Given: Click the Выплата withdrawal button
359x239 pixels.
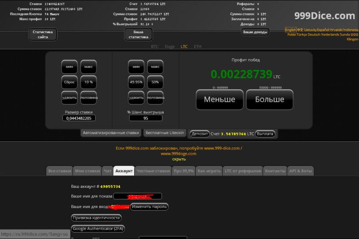Looking at the screenshot, I should (x=265, y=134).
